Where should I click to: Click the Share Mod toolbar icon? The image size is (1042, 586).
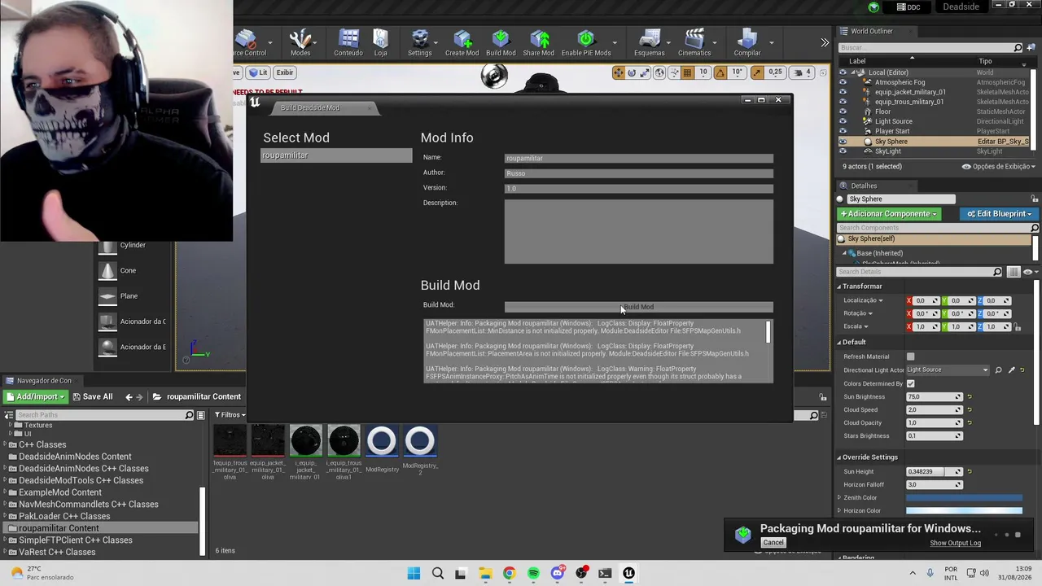pyautogui.click(x=538, y=43)
